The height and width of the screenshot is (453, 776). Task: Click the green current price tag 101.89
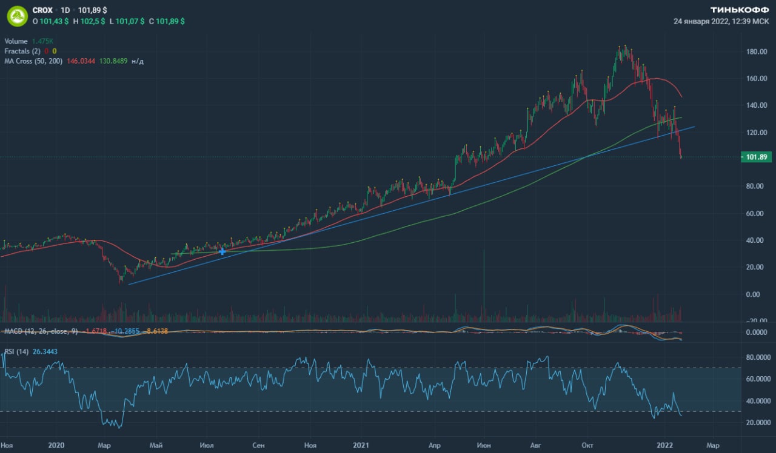coord(755,157)
